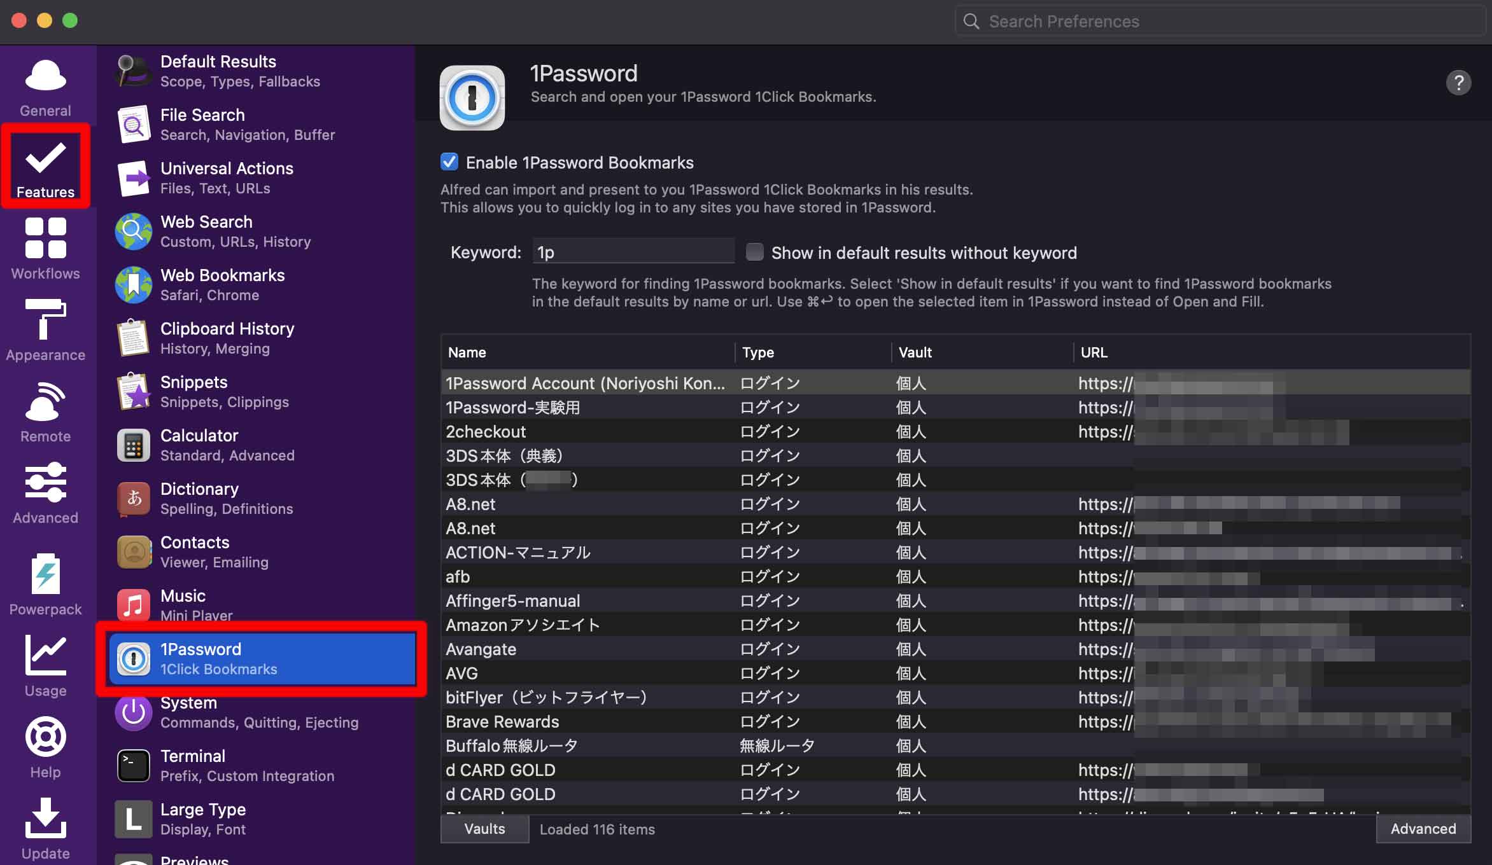Select the Brave Rewards row

point(955,721)
